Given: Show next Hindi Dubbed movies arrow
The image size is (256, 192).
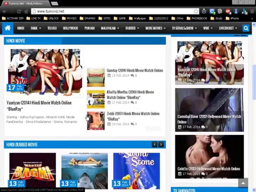Looking at the screenshot, I should tap(161, 145).
